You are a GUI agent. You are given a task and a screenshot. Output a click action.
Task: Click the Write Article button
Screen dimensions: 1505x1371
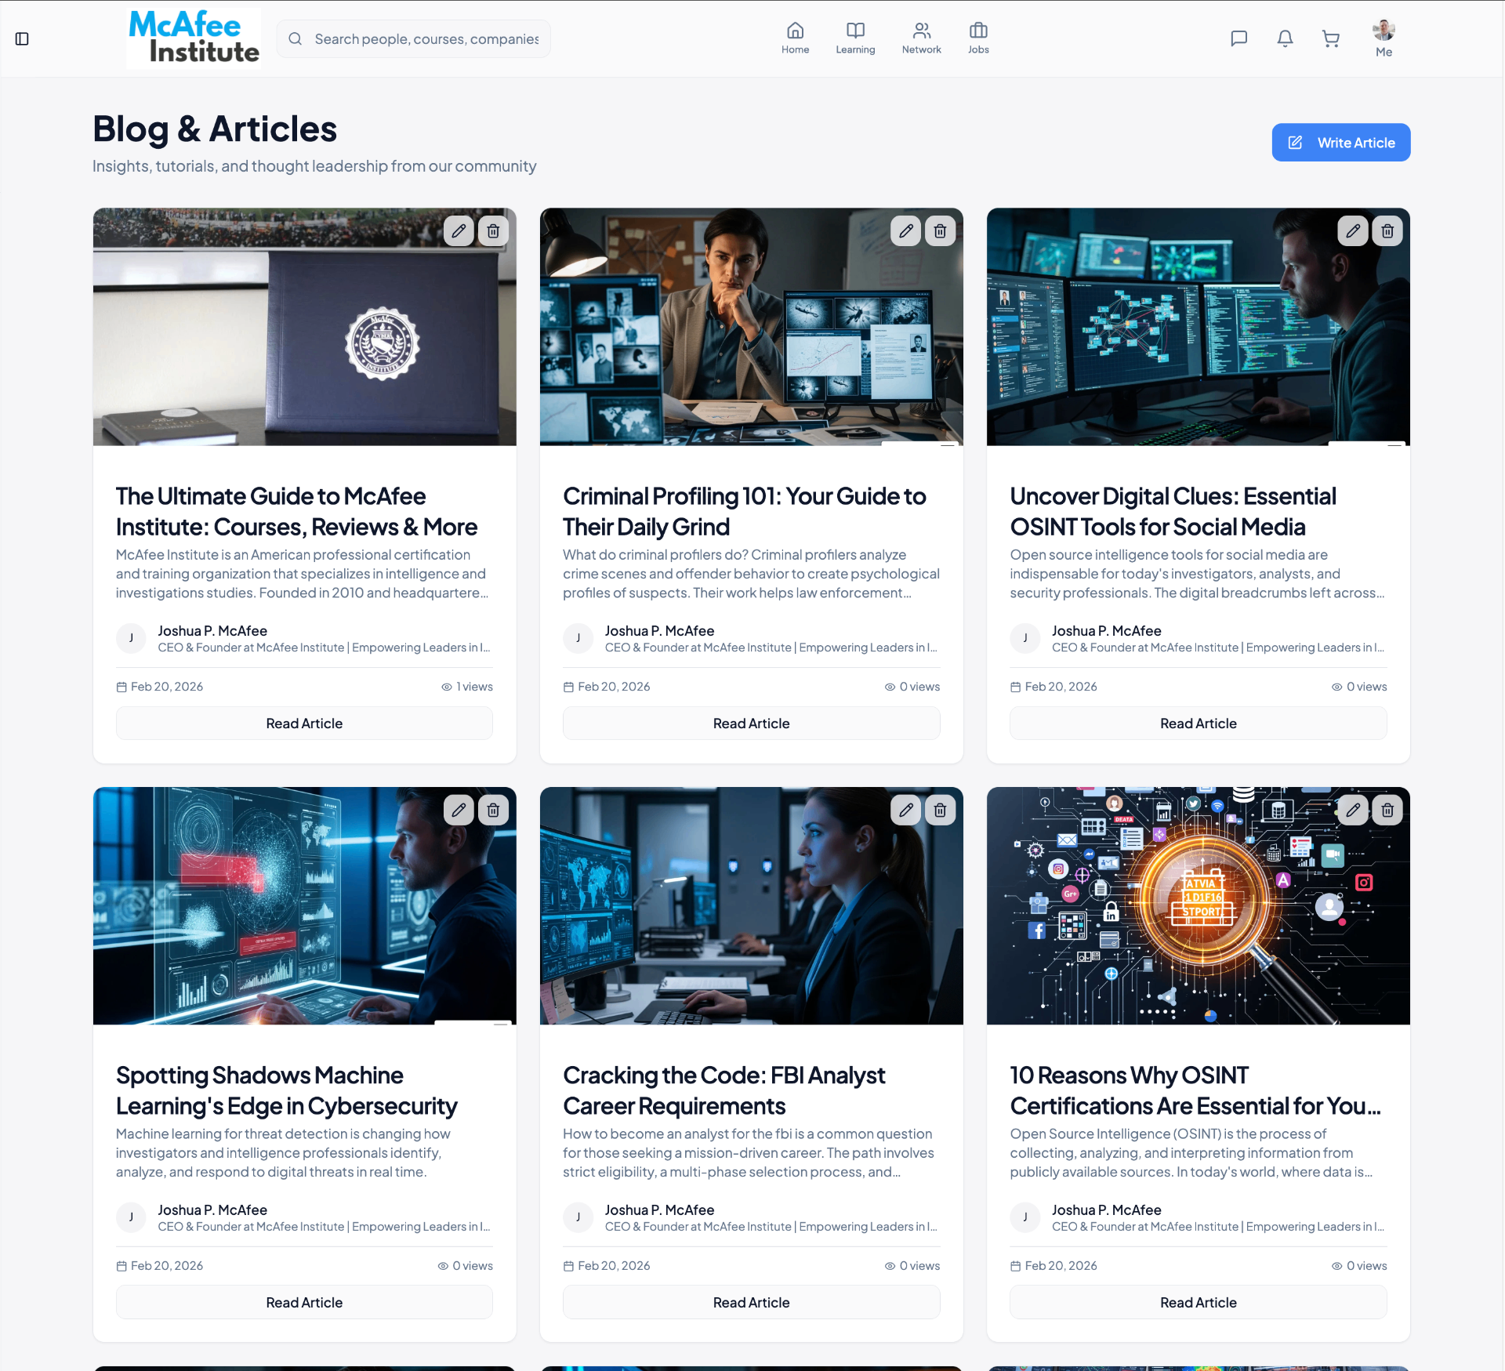[x=1341, y=143]
